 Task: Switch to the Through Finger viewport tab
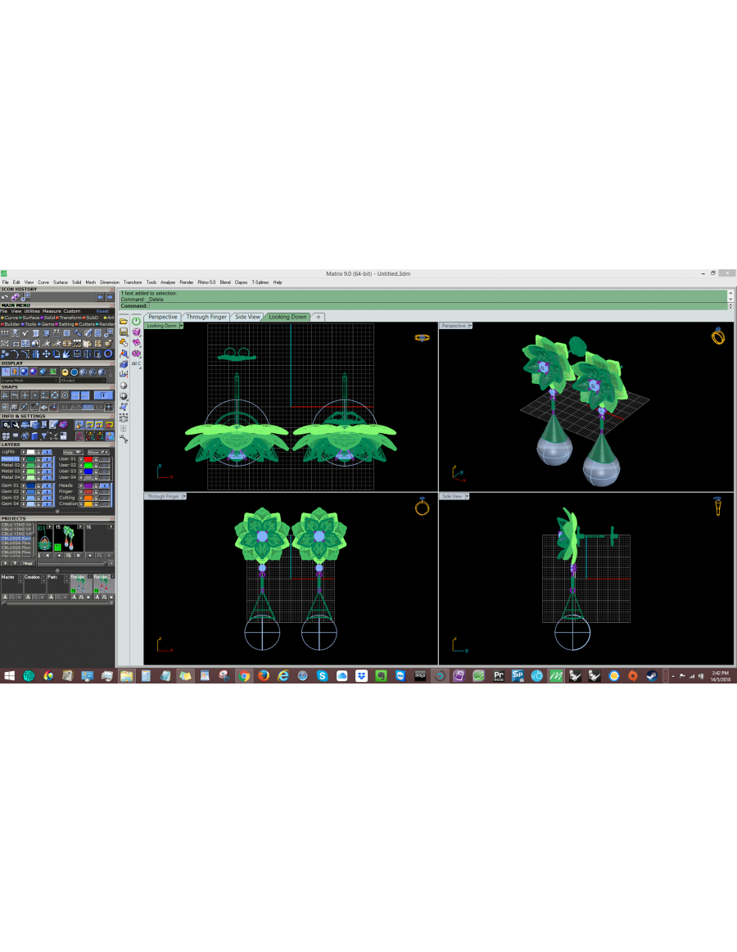(x=206, y=316)
